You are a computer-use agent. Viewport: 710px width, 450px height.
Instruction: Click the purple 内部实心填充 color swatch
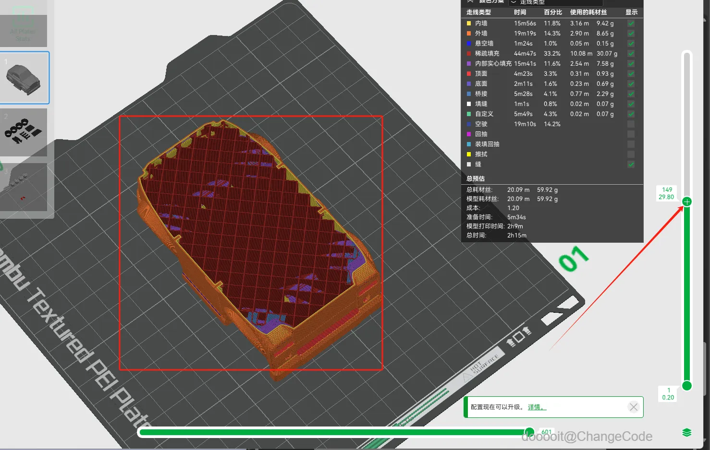coord(469,63)
